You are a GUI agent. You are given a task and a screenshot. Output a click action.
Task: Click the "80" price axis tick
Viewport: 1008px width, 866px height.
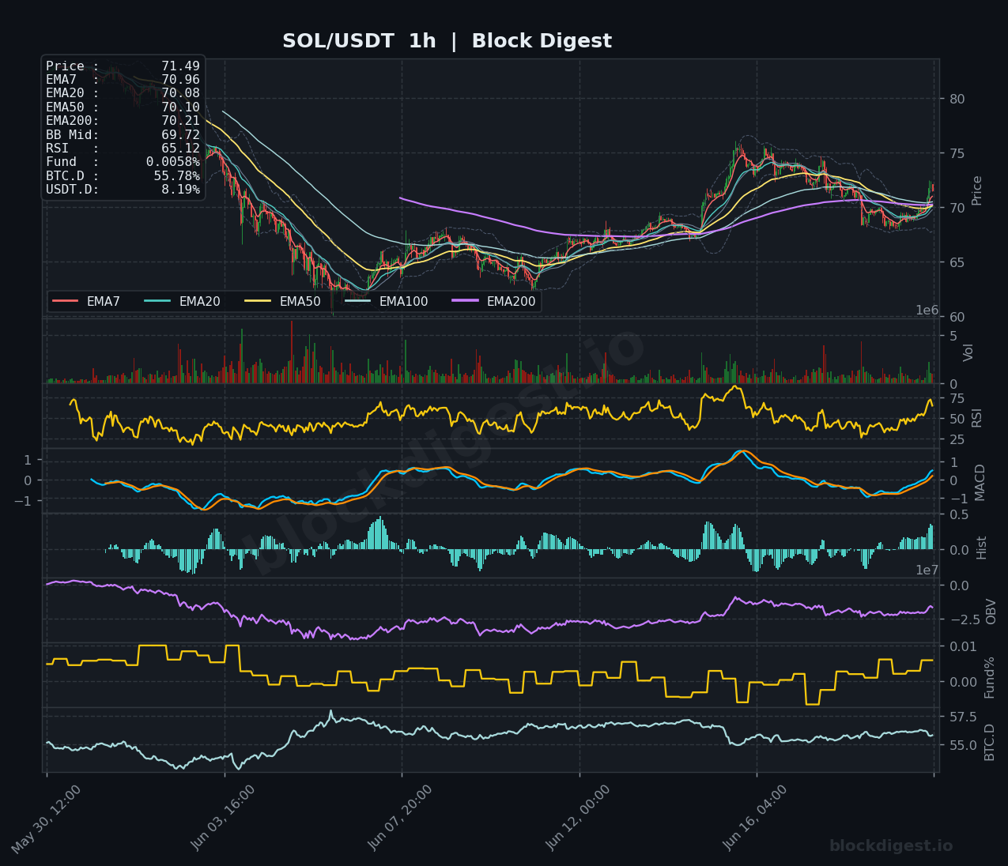(x=957, y=99)
